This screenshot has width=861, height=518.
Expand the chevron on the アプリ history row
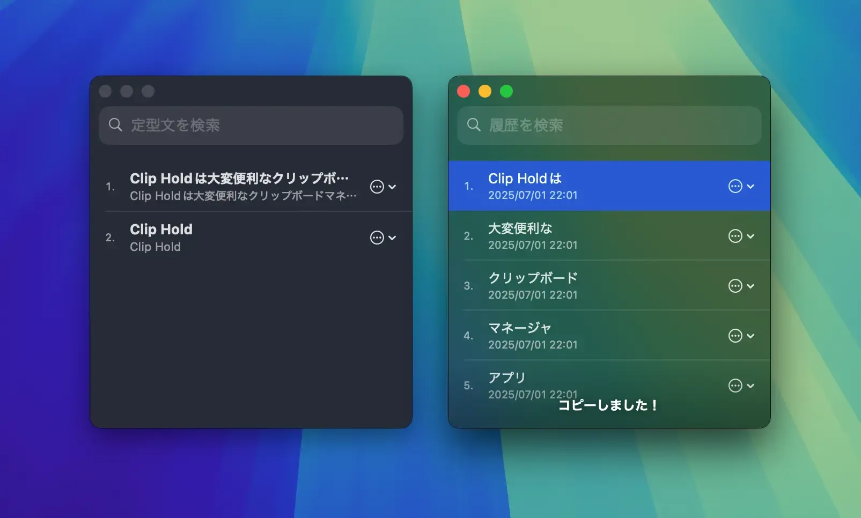pos(750,386)
